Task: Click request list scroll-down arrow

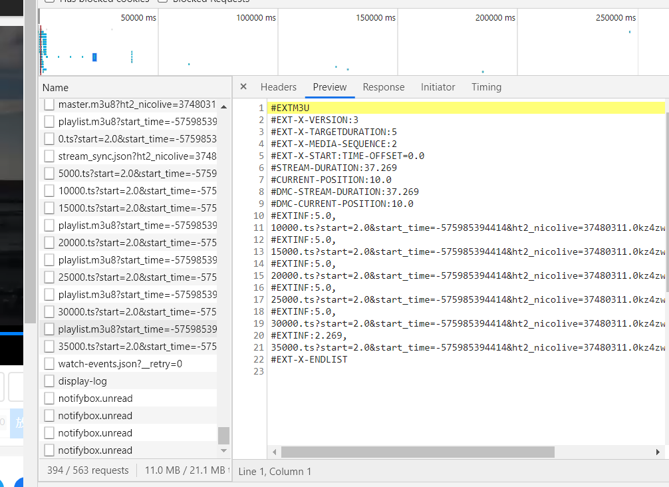Action: click(223, 450)
